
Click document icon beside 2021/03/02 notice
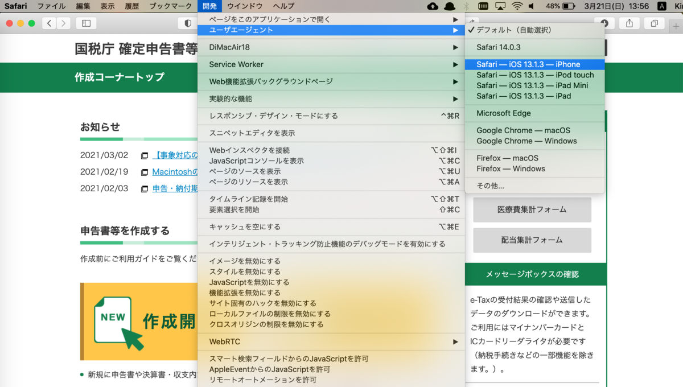[145, 155]
